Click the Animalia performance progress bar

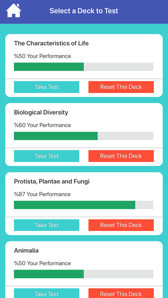(84, 274)
